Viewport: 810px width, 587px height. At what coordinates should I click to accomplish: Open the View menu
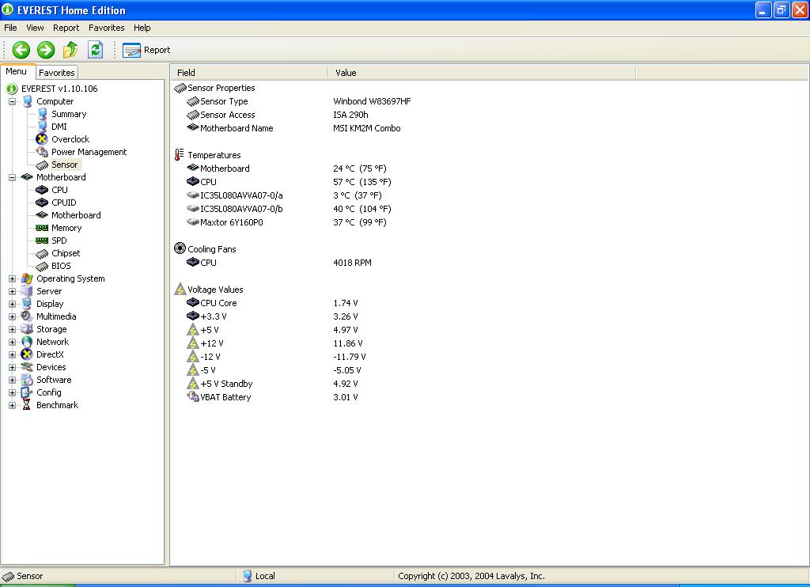point(35,28)
